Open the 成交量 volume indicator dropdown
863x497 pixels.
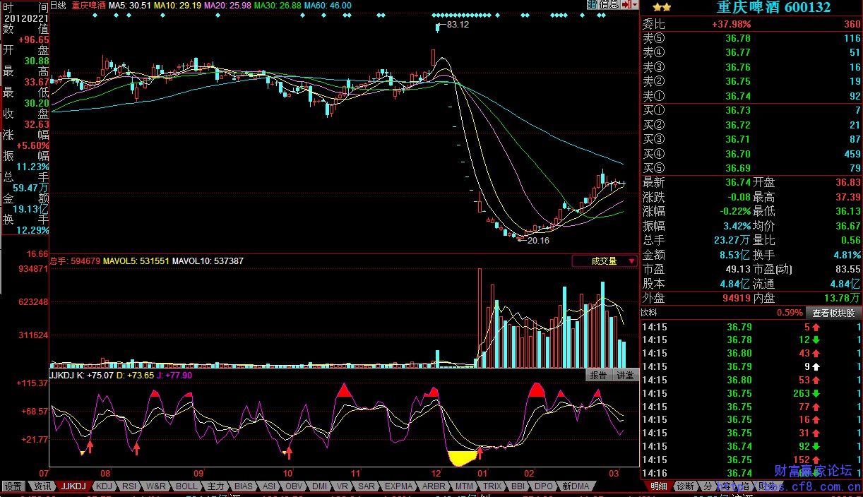coord(605,261)
